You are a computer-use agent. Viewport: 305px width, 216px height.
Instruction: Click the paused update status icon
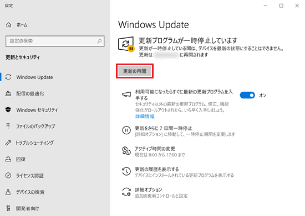click(126, 44)
